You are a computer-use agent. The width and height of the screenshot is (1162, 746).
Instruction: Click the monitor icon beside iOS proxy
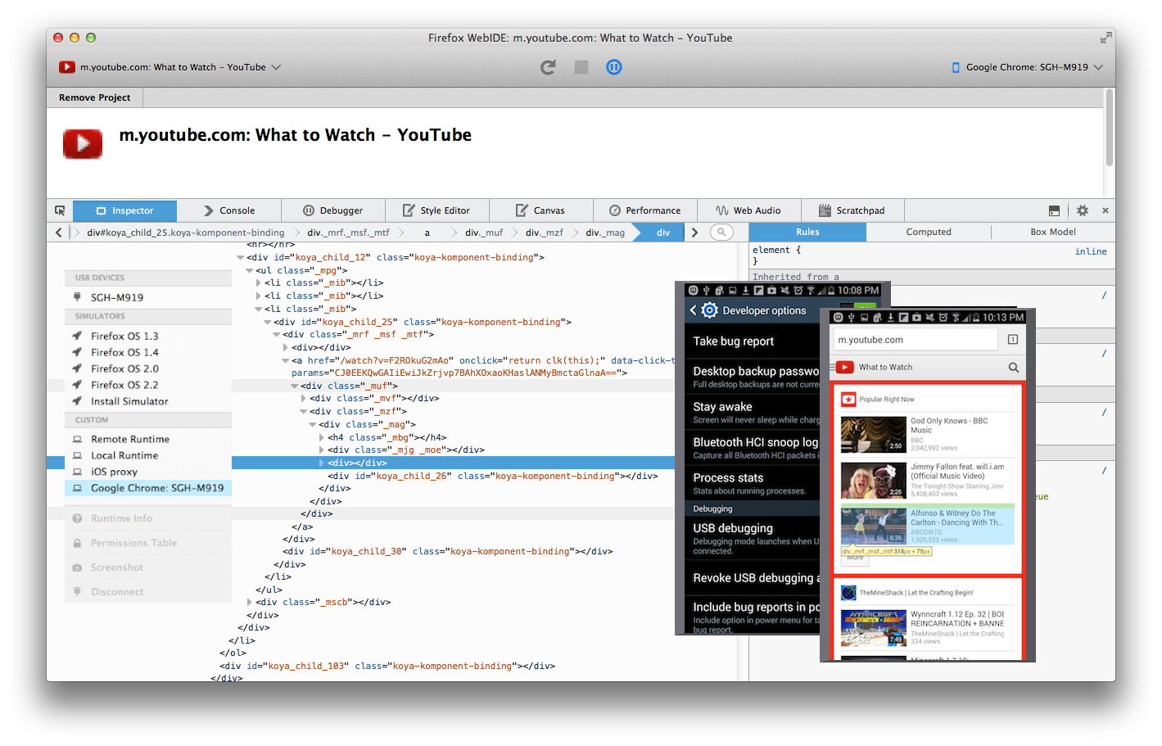pos(77,472)
